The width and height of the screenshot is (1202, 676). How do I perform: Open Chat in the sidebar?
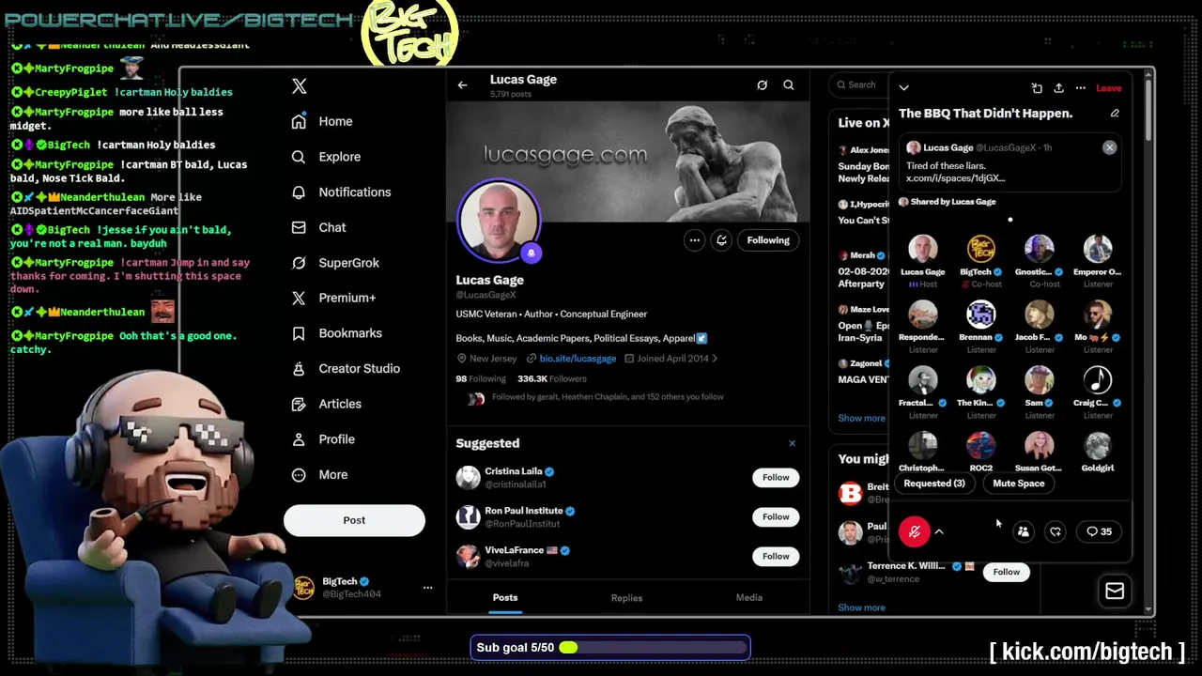point(318,227)
